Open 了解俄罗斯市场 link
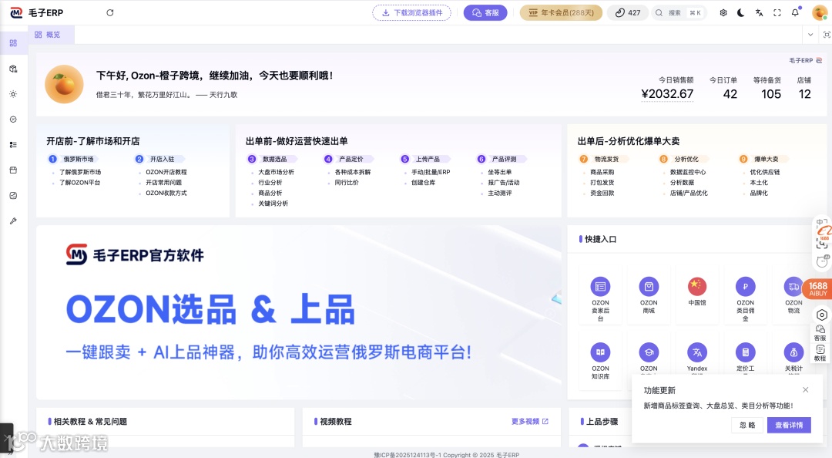This screenshot has width=832, height=458. click(x=80, y=172)
